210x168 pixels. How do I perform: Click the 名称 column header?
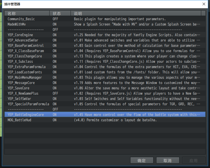(x=27, y=14)
